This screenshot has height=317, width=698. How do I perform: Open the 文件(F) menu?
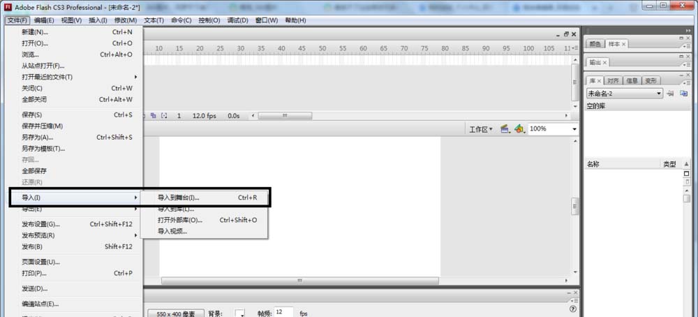(18, 20)
